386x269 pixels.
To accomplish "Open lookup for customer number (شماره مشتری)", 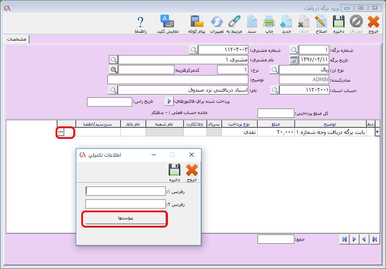I will pos(194,50).
